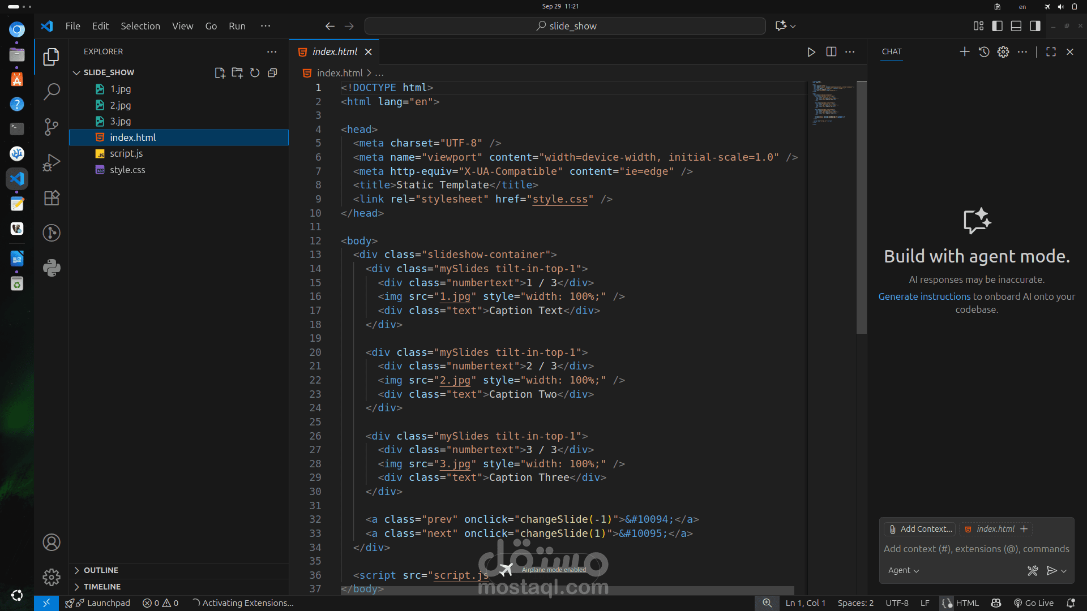Click the Go Live status button
This screenshot has width=1087, height=611.
[x=1034, y=603]
